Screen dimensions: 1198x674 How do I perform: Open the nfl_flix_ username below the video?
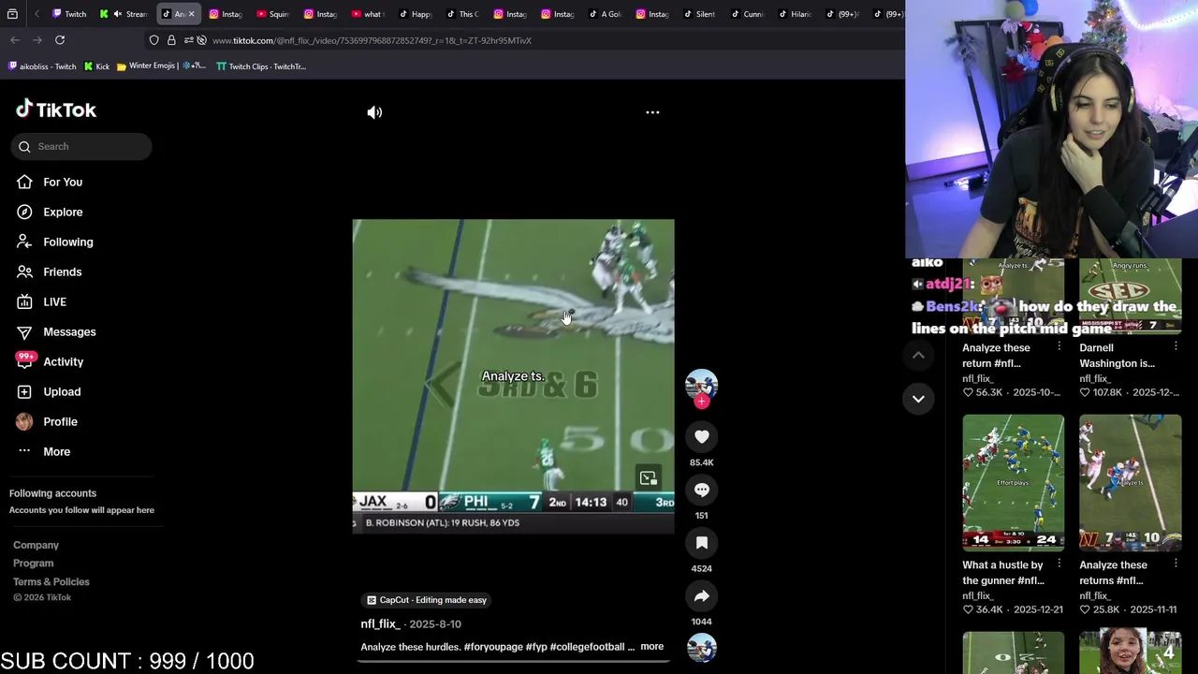pyautogui.click(x=380, y=623)
